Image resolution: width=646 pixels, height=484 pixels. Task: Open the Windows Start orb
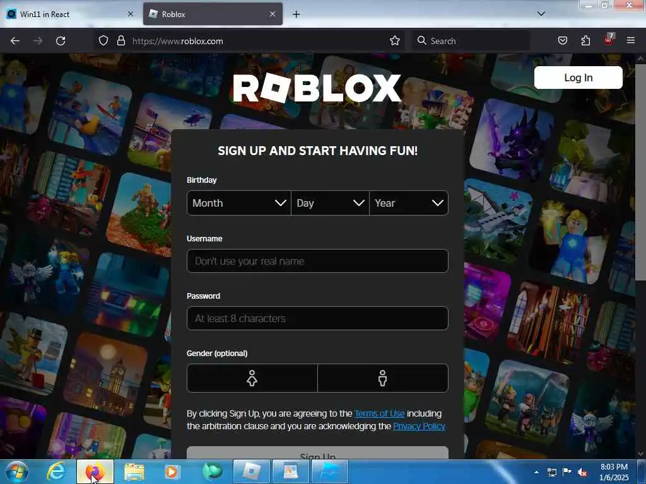[x=17, y=471]
